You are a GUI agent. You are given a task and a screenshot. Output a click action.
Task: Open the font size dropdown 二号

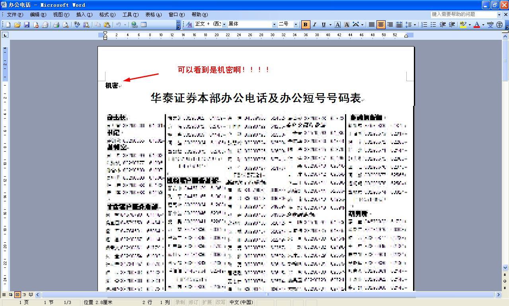point(296,25)
